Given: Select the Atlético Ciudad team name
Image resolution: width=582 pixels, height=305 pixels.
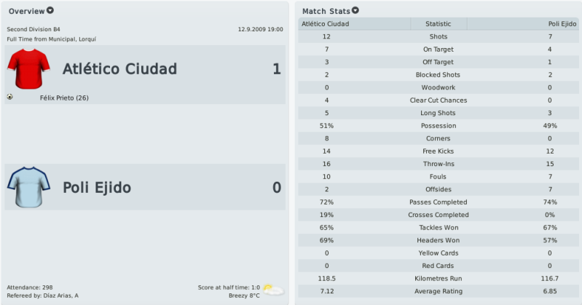Looking at the screenshot, I should 119,69.
